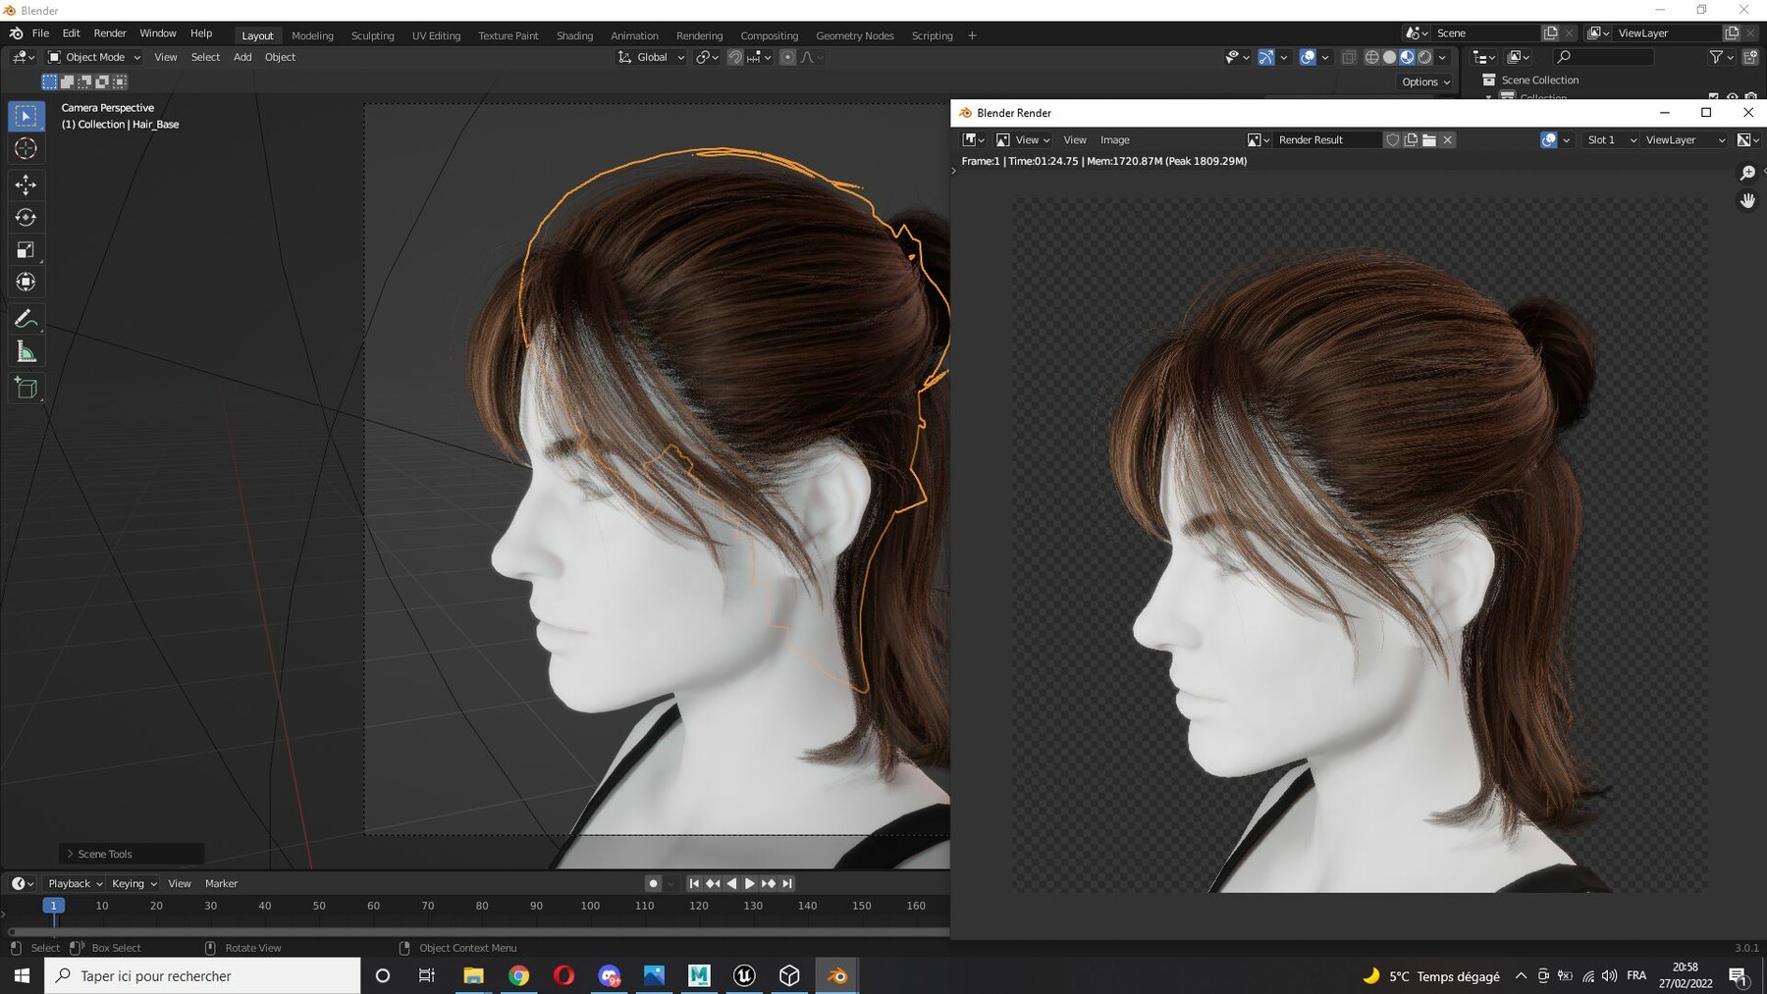Open ViewLayer dropdown in Blender Render

[1685, 140]
